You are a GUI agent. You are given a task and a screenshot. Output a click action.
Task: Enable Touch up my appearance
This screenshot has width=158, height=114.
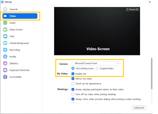pyautogui.click(x=73, y=84)
